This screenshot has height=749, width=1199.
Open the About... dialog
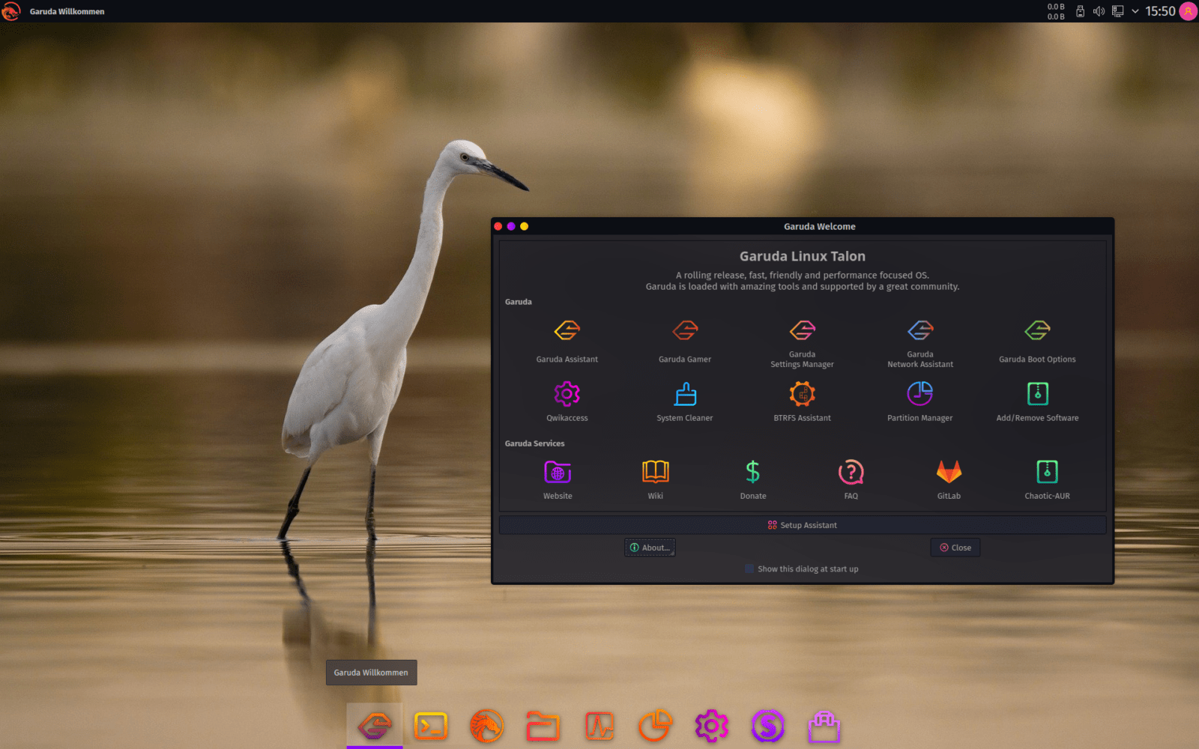(650, 548)
